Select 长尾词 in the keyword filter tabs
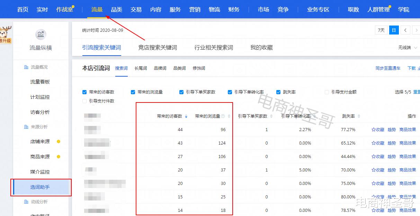The width and height of the screenshot is (420, 216). (x=140, y=68)
